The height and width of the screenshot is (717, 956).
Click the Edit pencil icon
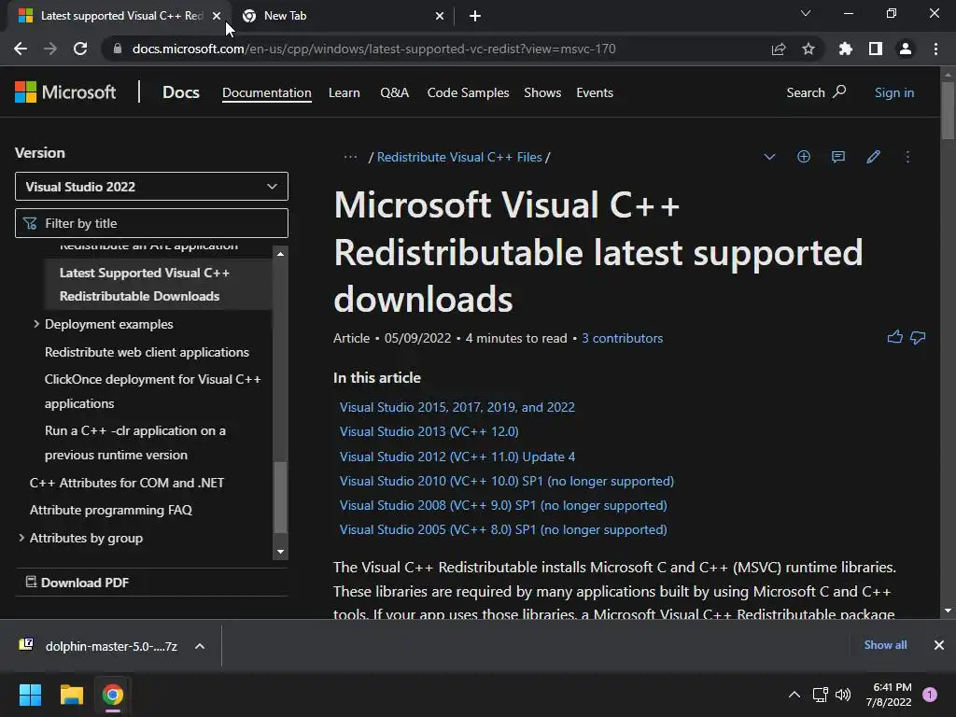(x=873, y=157)
